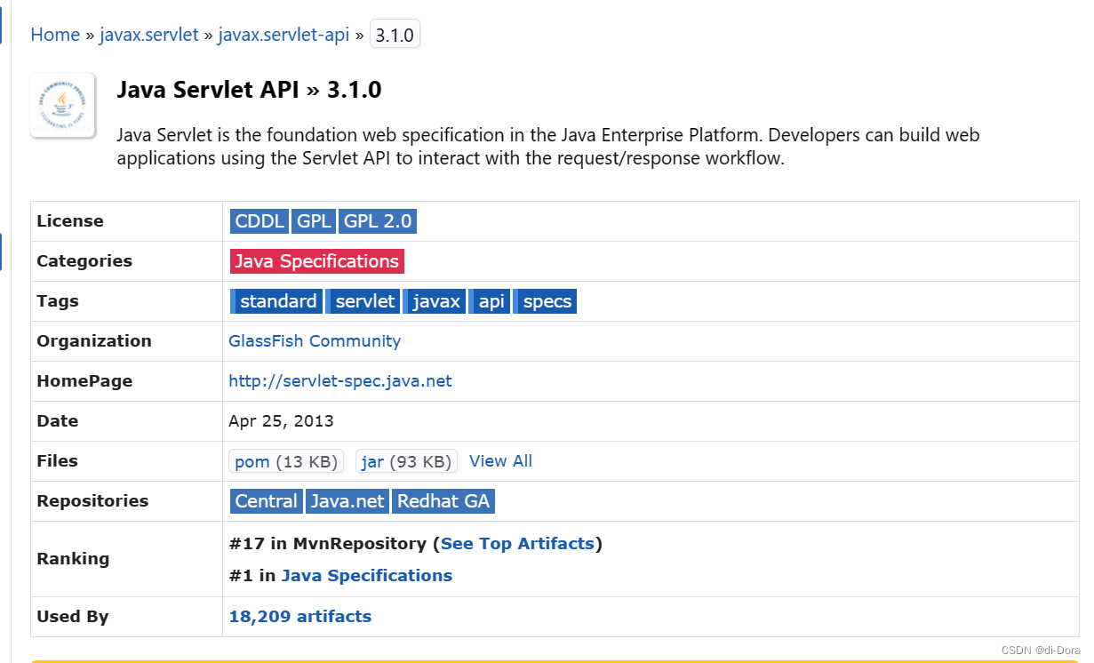The height and width of the screenshot is (663, 1094).
Task: Click the Apr 25, 2013 date value
Action: click(x=281, y=421)
